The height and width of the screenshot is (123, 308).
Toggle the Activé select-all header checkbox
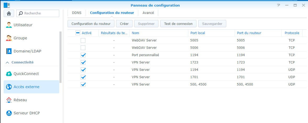(78, 33)
